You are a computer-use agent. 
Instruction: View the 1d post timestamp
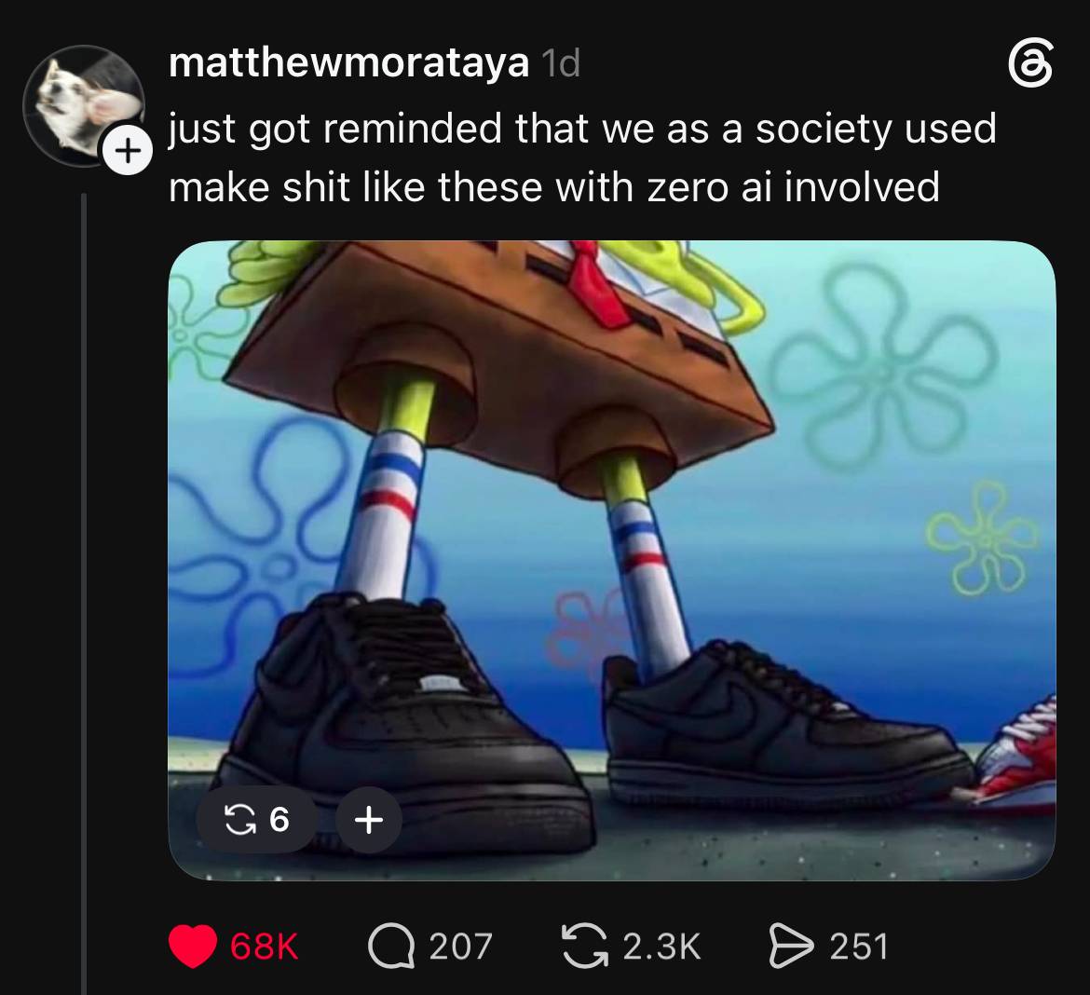(x=560, y=64)
